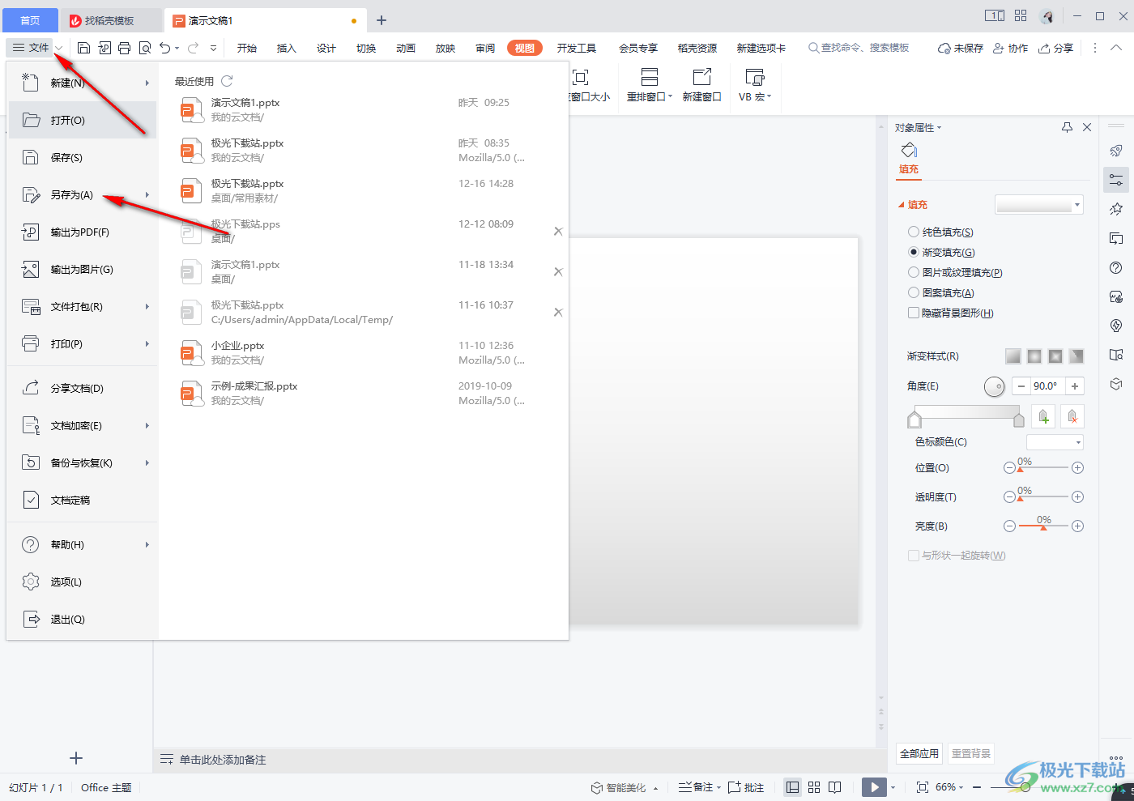
Task: Click the angle dial control
Action: coord(994,387)
